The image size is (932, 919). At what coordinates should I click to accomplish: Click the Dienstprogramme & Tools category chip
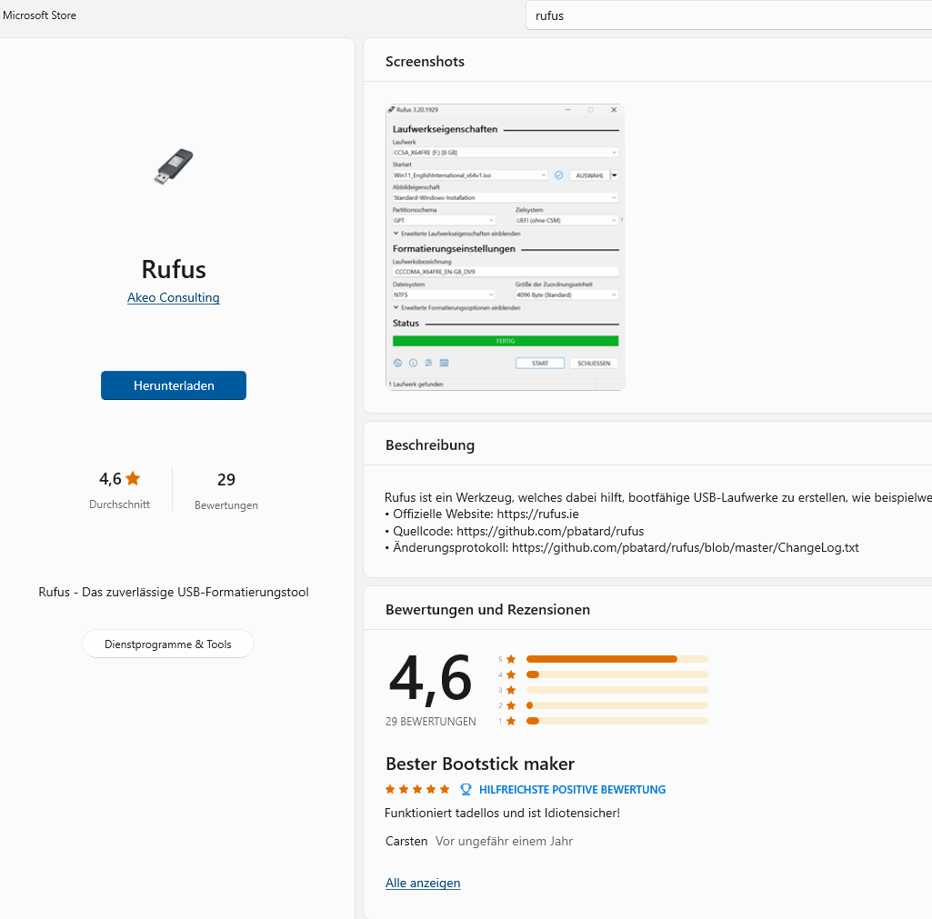click(168, 644)
